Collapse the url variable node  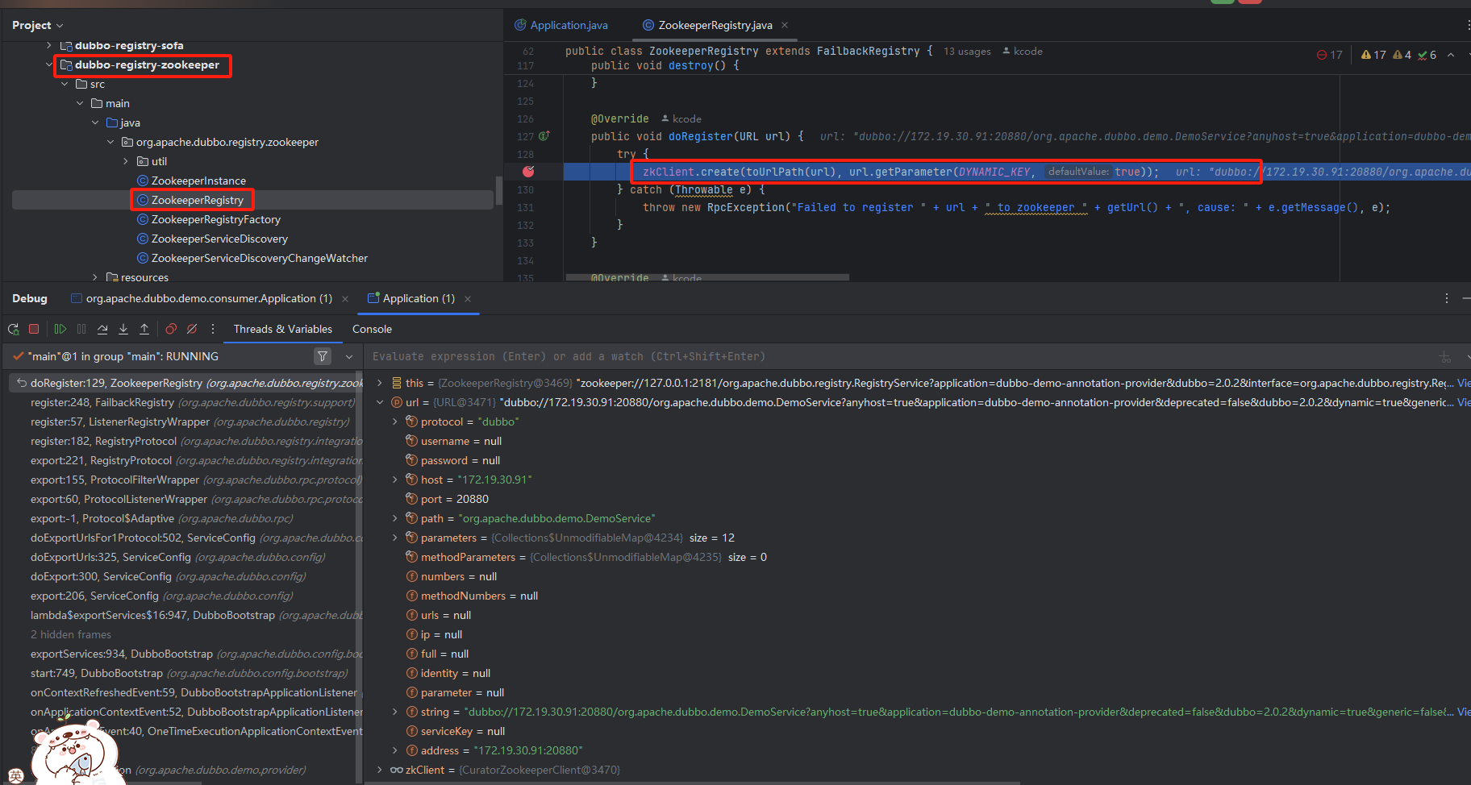tap(380, 402)
